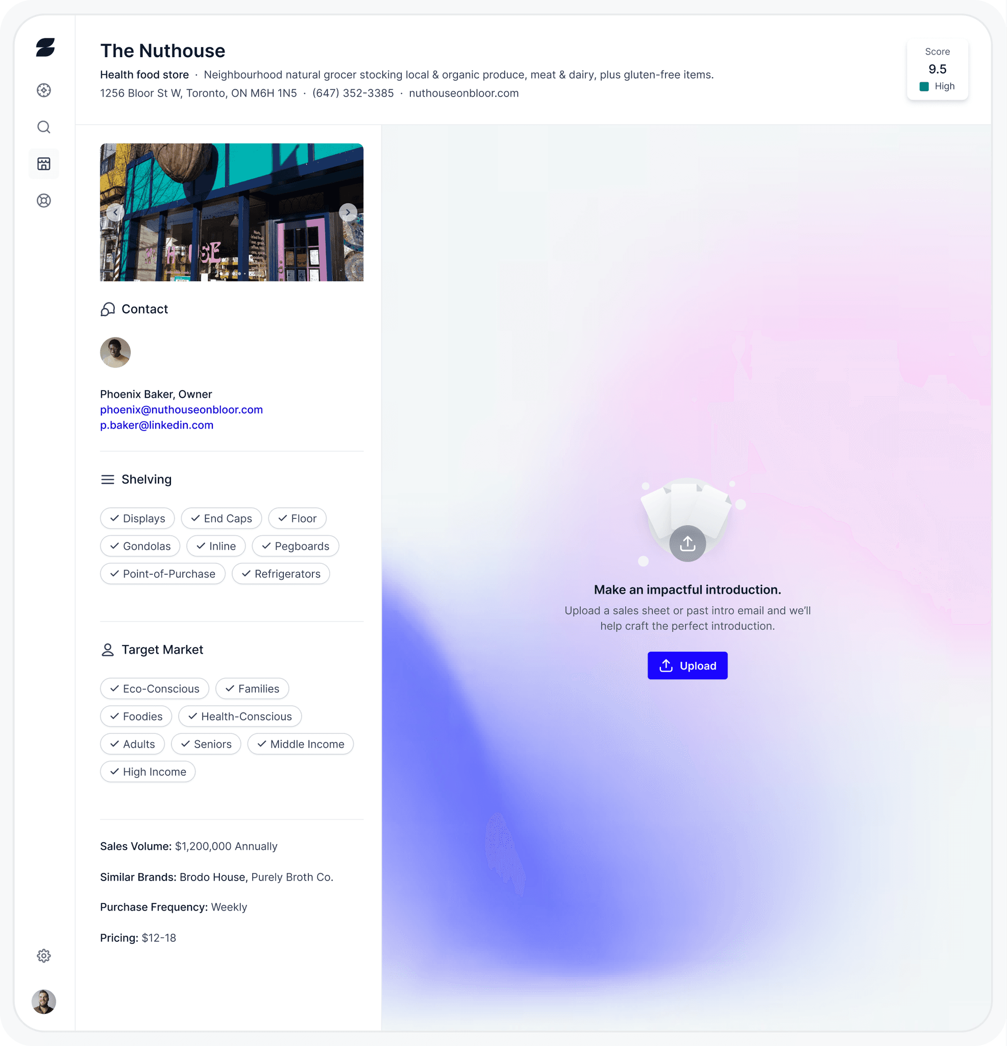Expand the Shelving section header
Image resolution: width=1007 pixels, height=1046 pixels.
click(146, 478)
